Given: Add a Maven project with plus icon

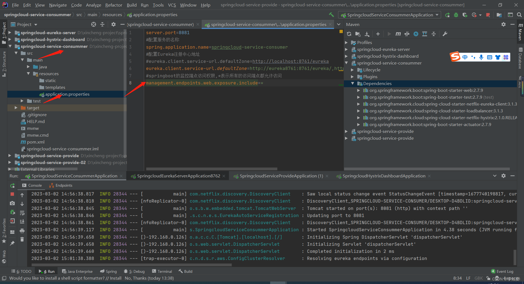Looking at the screenshot, I should click(x=378, y=34).
